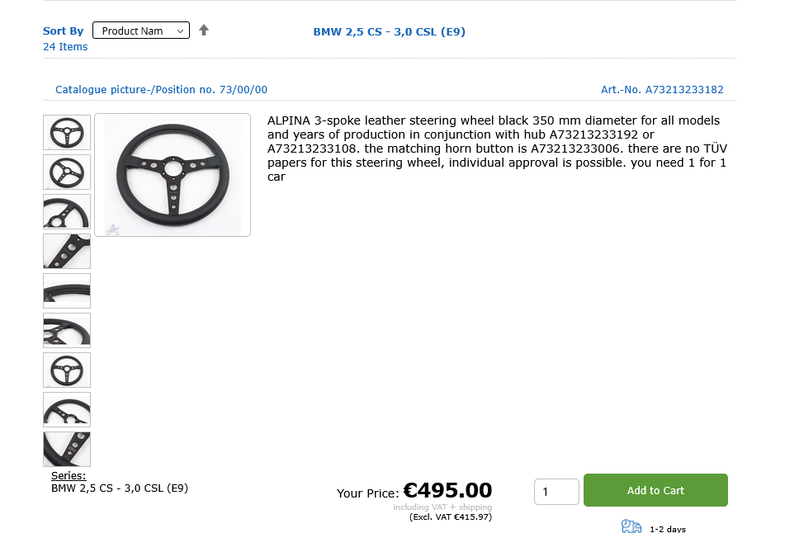Select the fourth thumbnail showing spoke holes
Screen dimensions: 785x533
(67, 252)
